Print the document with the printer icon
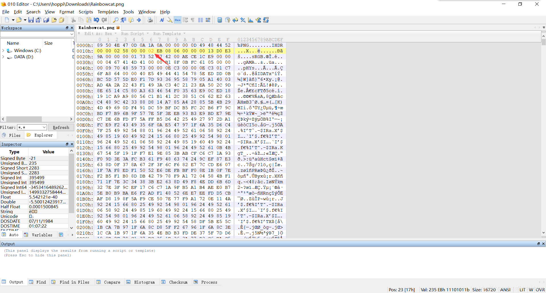Image resolution: width=546 pixels, height=293 pixels. pyautogui.click(x=150, y=20)
